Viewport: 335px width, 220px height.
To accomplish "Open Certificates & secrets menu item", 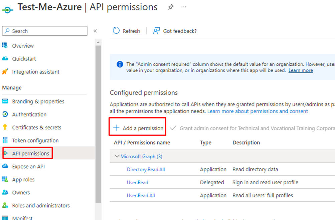I will 36,128.
